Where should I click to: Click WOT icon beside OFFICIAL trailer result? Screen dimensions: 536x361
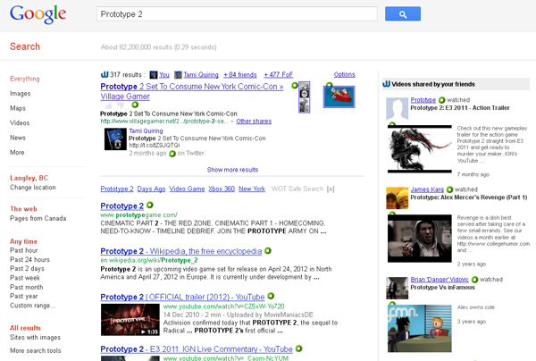271,296
